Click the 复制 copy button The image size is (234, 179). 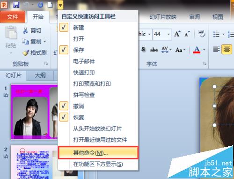(x=32, y=42)
